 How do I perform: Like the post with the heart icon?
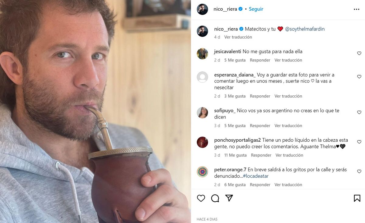click(201, 198)
